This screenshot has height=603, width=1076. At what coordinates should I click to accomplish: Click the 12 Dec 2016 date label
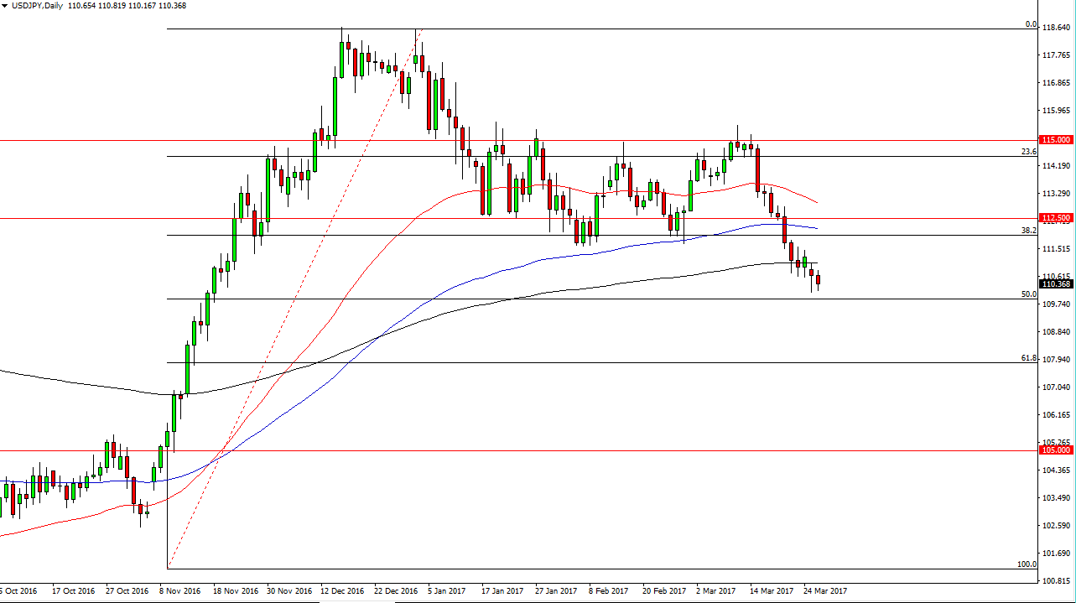[x=343, y=591]
